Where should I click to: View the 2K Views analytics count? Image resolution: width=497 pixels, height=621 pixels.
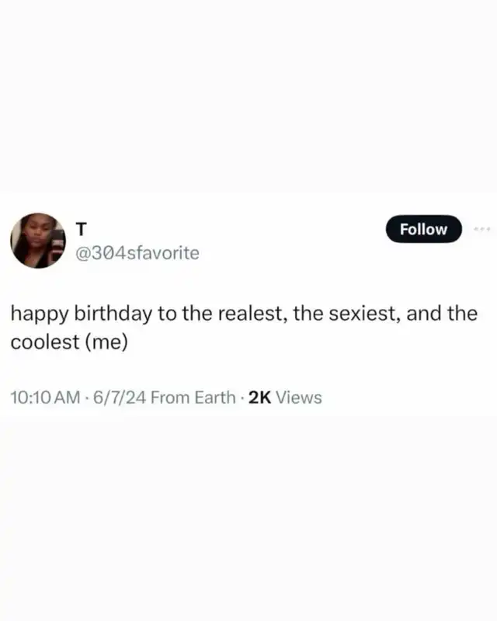click(285, 397)
